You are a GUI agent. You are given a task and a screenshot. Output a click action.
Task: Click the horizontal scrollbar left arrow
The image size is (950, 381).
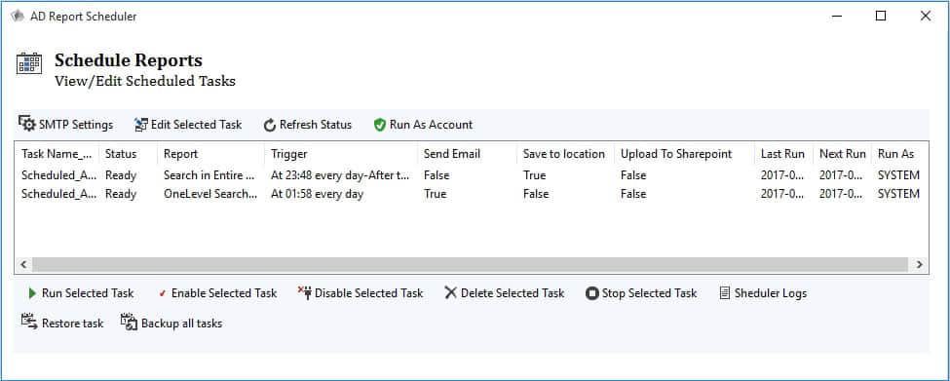[x=23, y=265]
